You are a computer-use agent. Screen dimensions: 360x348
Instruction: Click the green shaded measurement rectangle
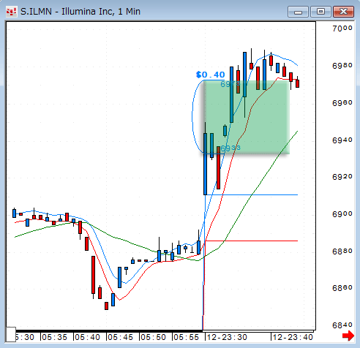[x=247, y=117]
